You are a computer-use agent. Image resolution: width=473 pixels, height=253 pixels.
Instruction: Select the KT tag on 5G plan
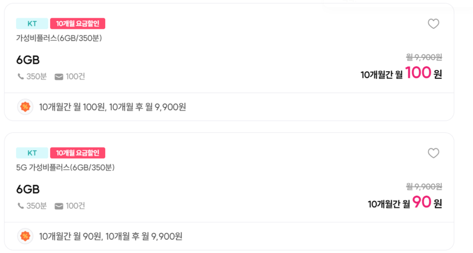(x=32, y=153)
